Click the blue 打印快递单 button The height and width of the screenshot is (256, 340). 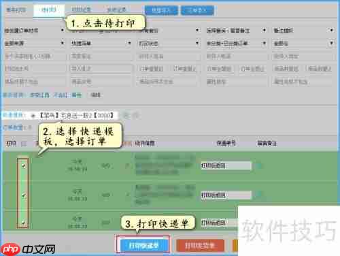[x=143, y=245]
